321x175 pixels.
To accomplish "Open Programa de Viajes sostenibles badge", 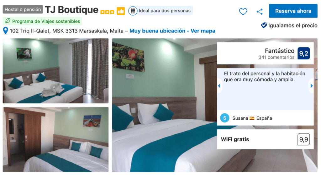I will [42, 21].
